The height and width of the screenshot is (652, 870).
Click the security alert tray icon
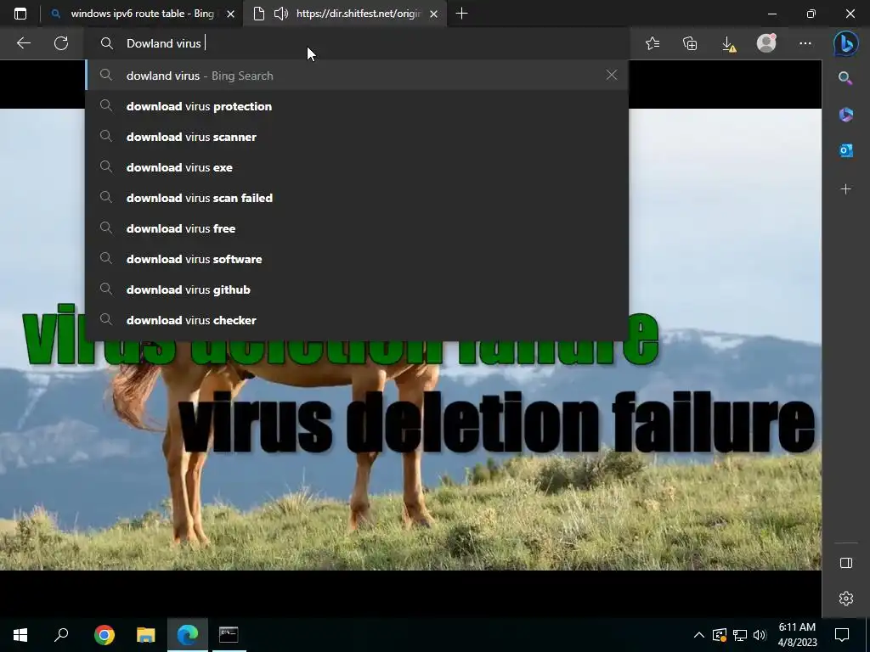pyautogui.click(x=720, y=635)
